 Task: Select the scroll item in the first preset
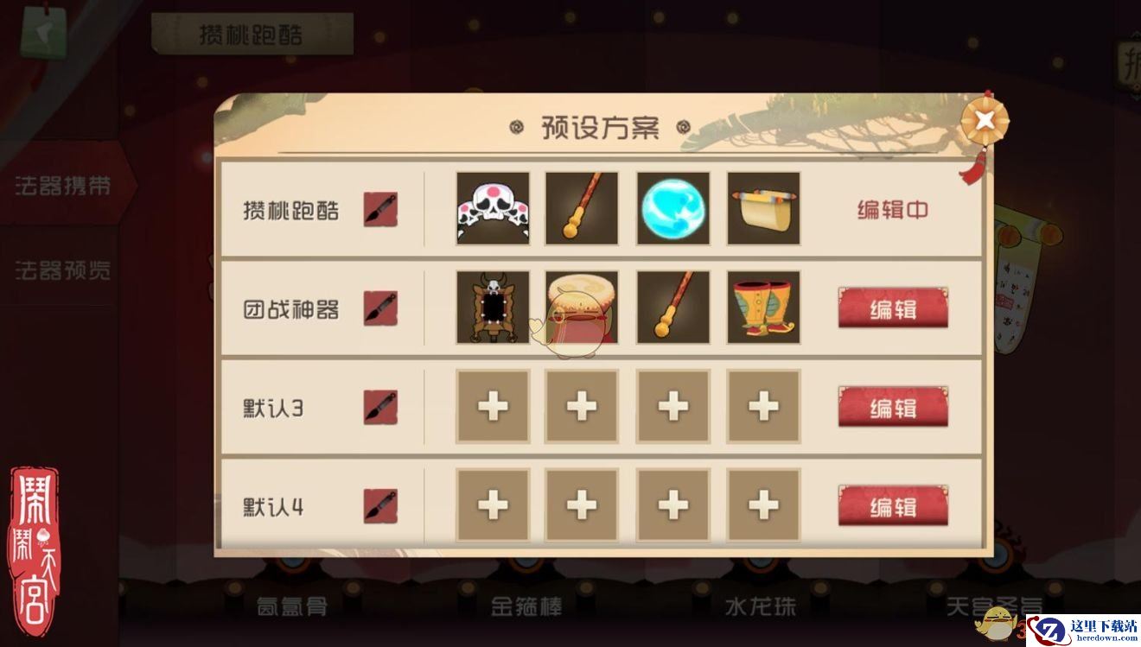coord(763,208)
